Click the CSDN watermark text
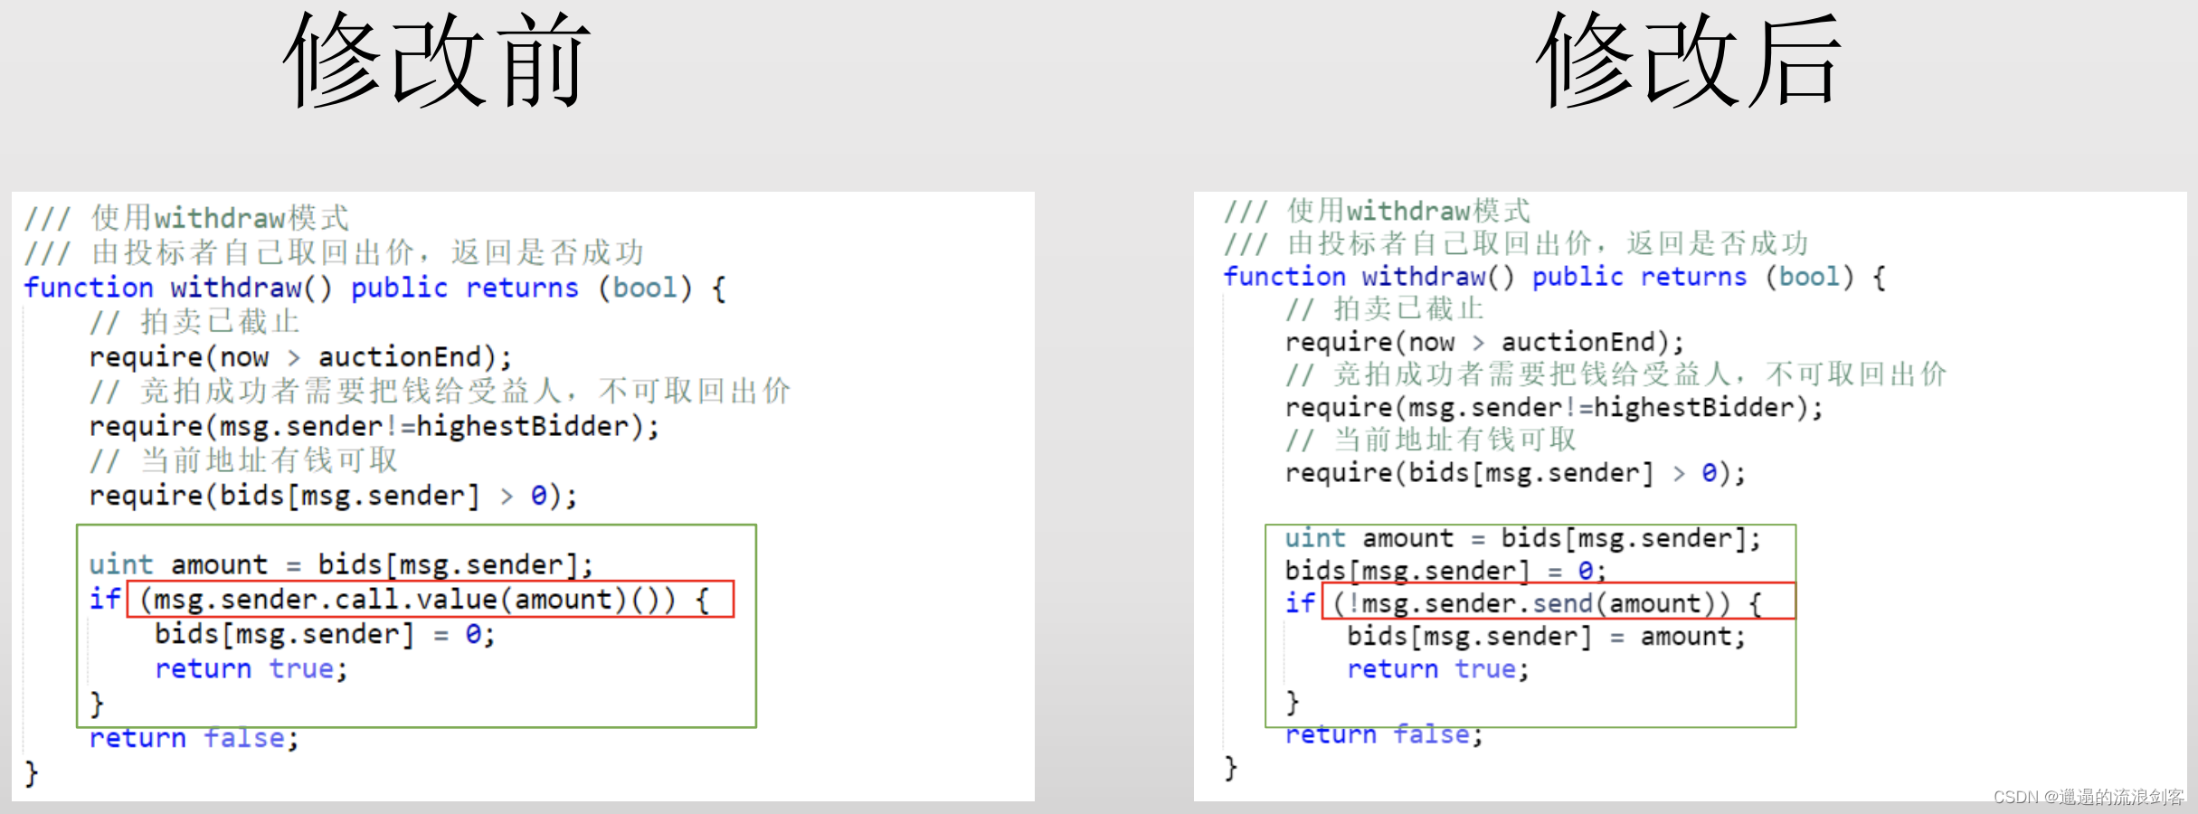The width and height of the screenshot is (2198, 814). point(2089,797)
